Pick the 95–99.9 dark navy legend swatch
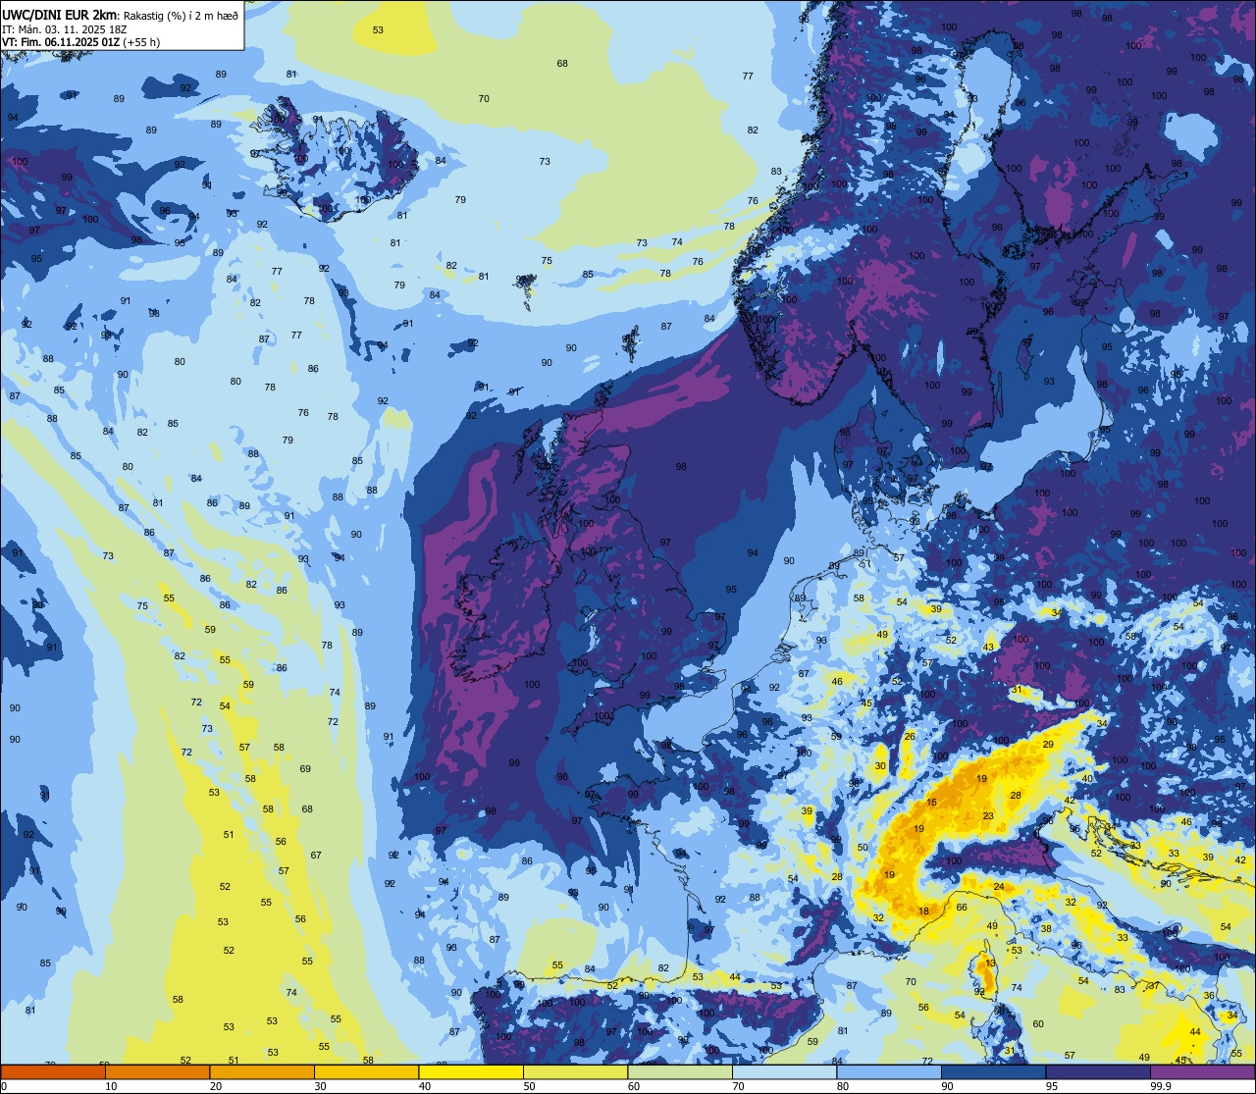This screenshot has height=1094, width=1256. coord(1098,1072)
